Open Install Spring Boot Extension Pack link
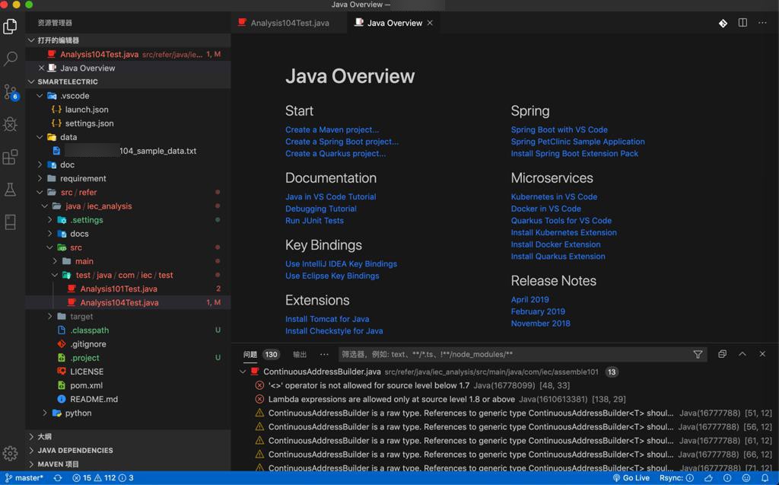The height and width of the screenshot is (485, 779). click(574, 153)
